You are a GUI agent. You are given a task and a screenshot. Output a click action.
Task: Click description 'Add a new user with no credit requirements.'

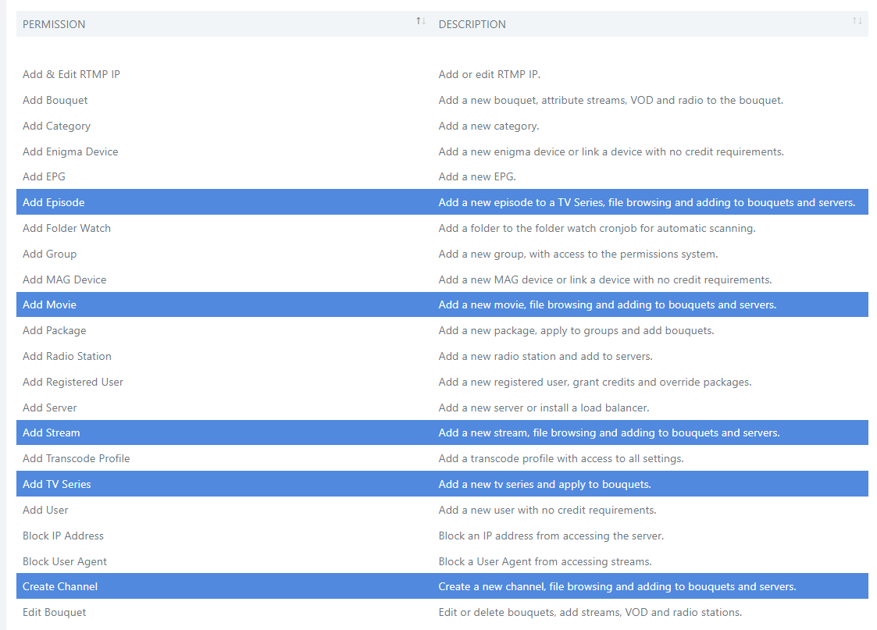547,510
